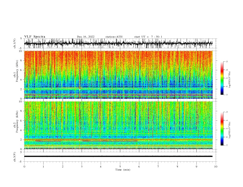Click the ch.3 flat voltage waveform trace

[x=118, y=156]
